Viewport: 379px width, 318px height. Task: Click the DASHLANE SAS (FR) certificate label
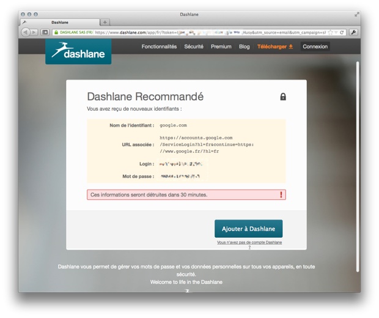(x=76, y=32)
